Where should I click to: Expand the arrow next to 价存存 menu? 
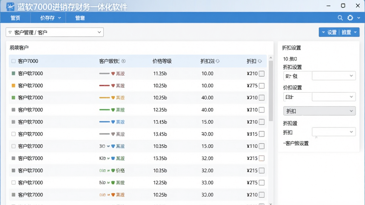(60, 18)
